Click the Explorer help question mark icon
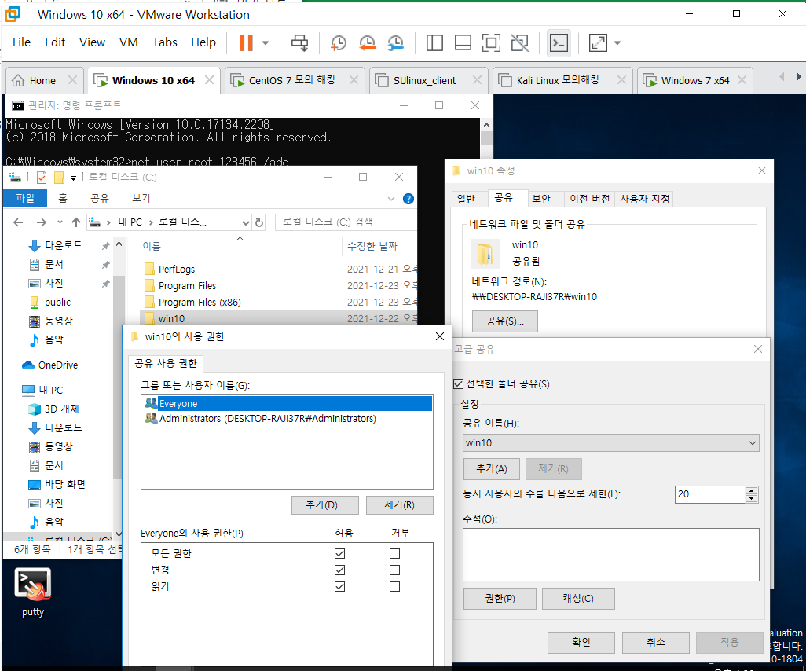 click(x=408, y=199)
